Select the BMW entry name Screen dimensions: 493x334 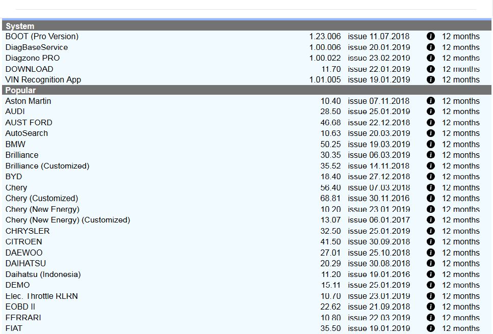point(15,144)
